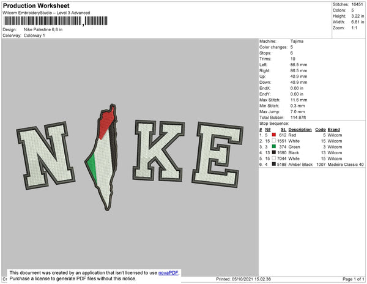
Task: Select the embroidered letter E in the design
Action: tap(217, 155)
